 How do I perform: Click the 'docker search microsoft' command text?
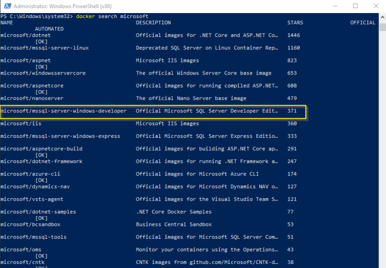(x=112, y=17)
